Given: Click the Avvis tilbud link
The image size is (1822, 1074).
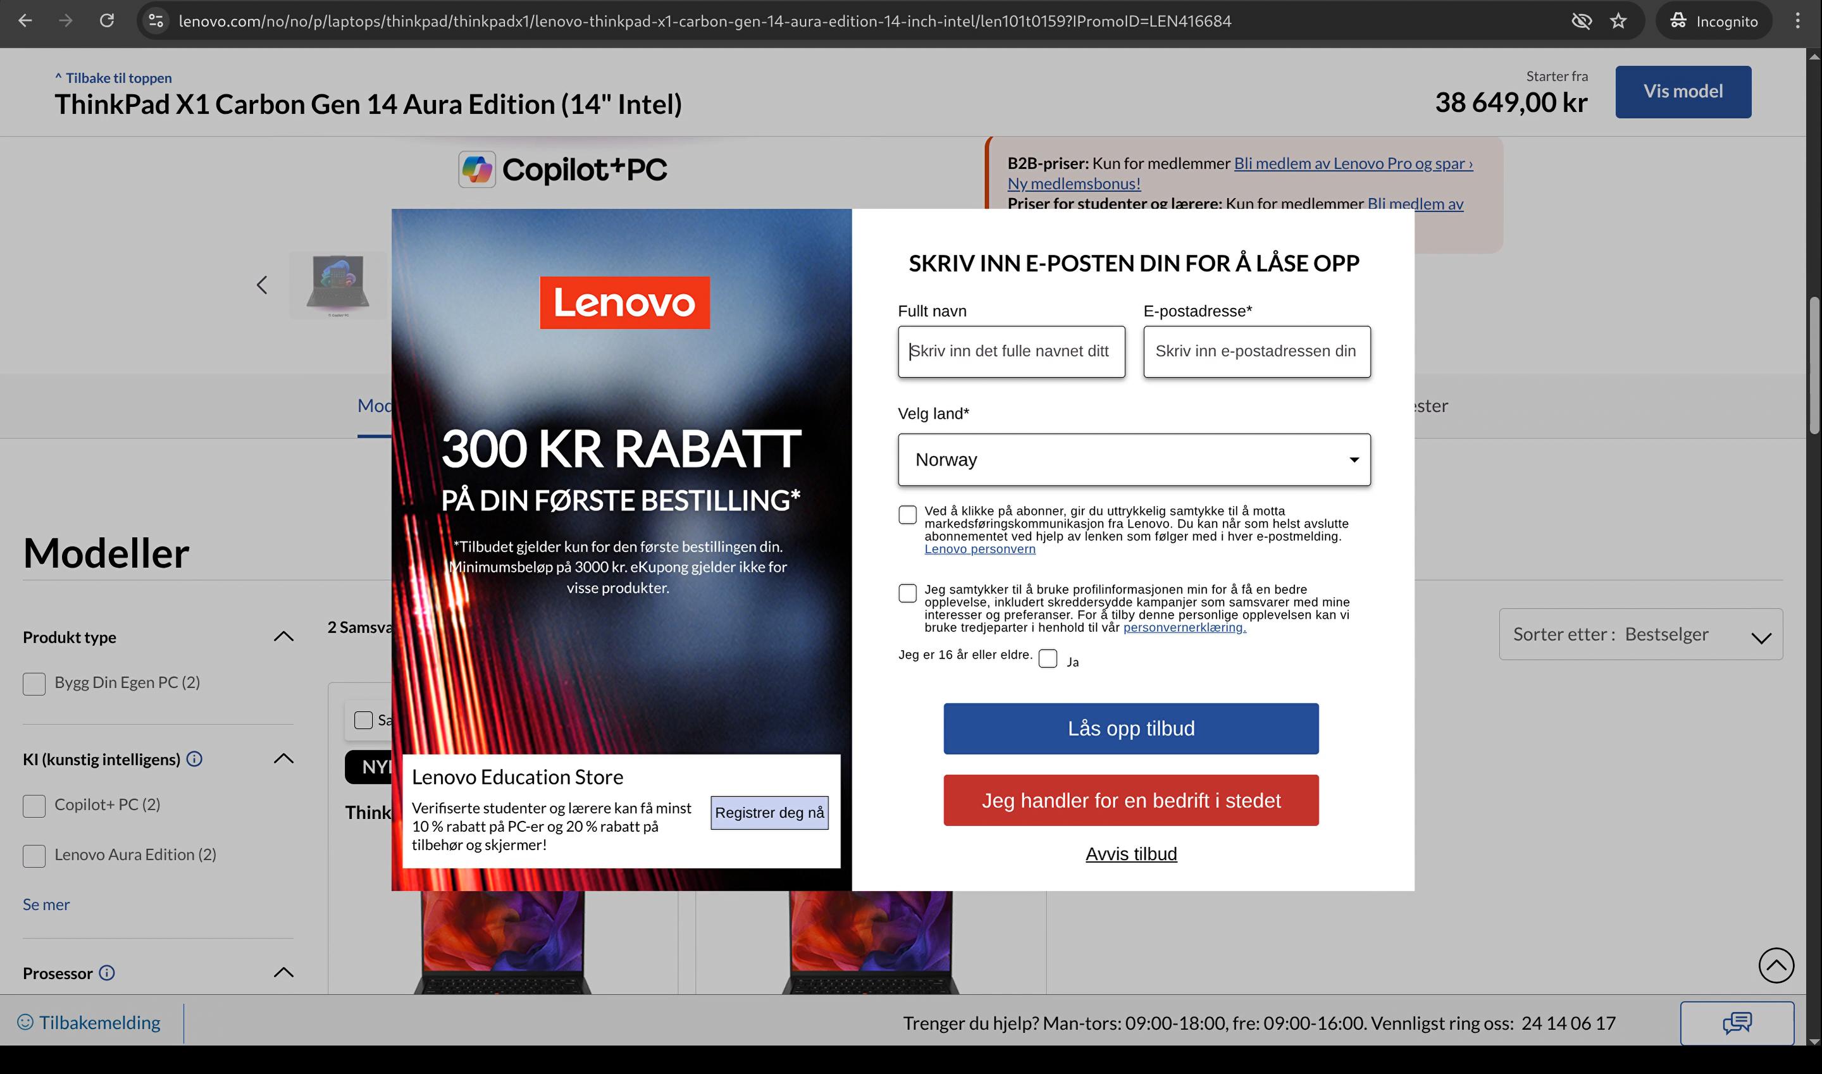Looking at the screenshot, I should tap(1131, 854).
